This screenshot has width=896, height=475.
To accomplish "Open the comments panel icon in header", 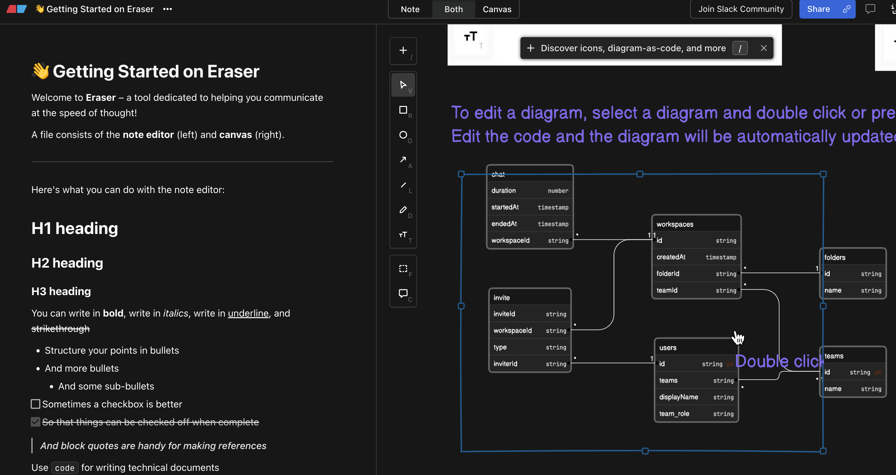I will click(x=870, y=9).
